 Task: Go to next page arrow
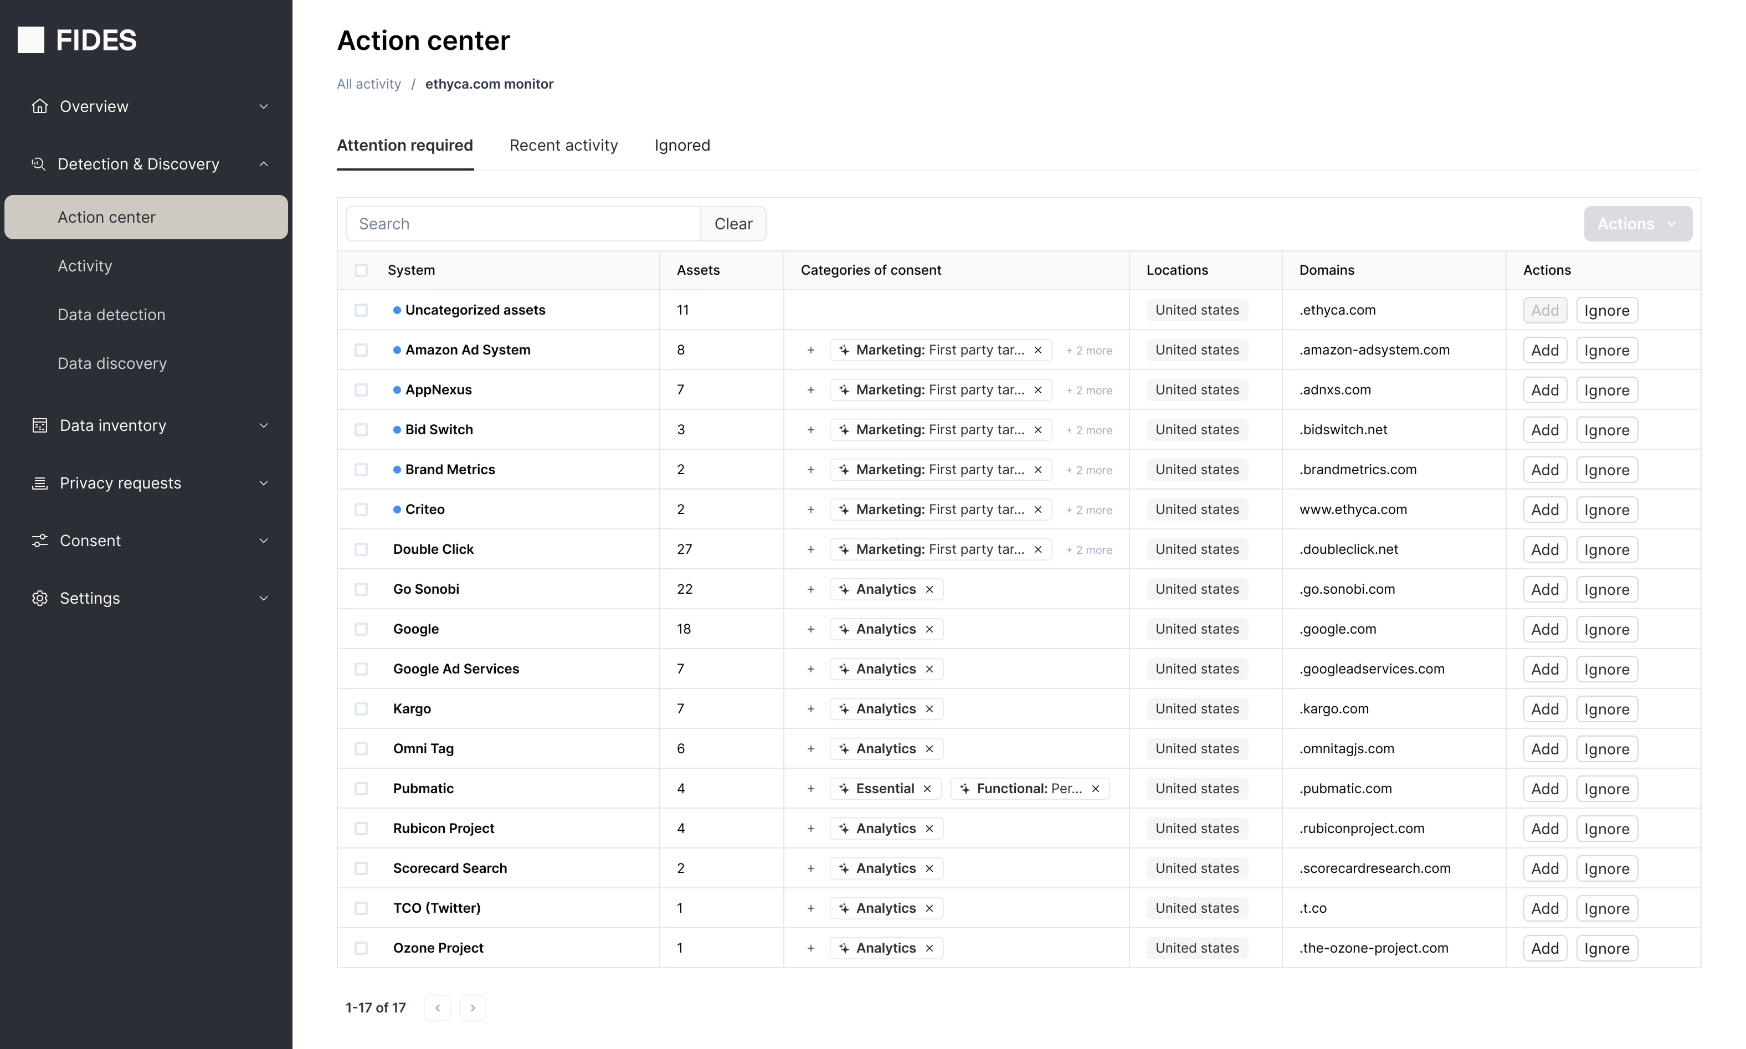(473, 1008)
